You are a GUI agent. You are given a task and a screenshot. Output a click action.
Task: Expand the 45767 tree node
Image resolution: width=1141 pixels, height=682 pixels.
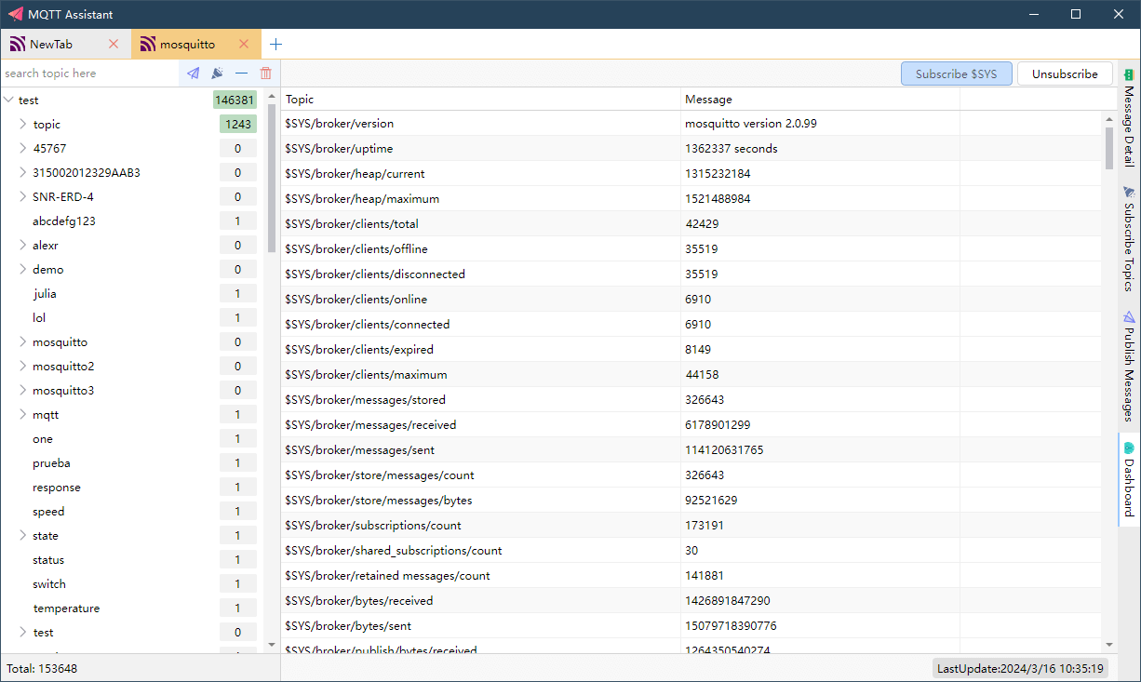click(x=23, y=148)
